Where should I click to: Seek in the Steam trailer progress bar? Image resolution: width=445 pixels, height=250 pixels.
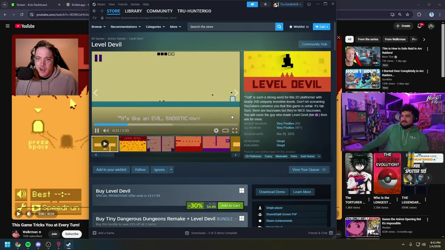coord(166,124)
